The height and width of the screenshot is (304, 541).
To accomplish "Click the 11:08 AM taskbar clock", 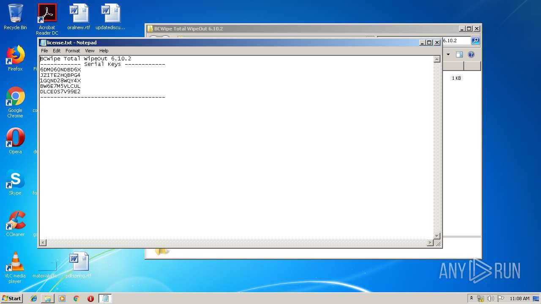I will [519, 299].
